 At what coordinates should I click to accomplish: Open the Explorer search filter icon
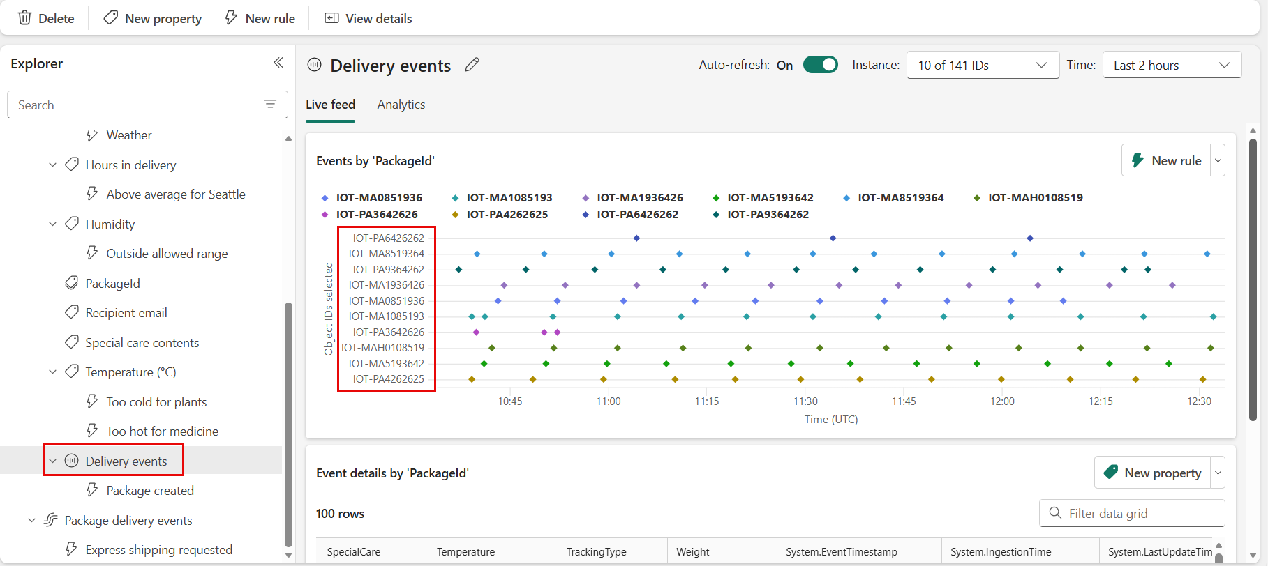270,105
